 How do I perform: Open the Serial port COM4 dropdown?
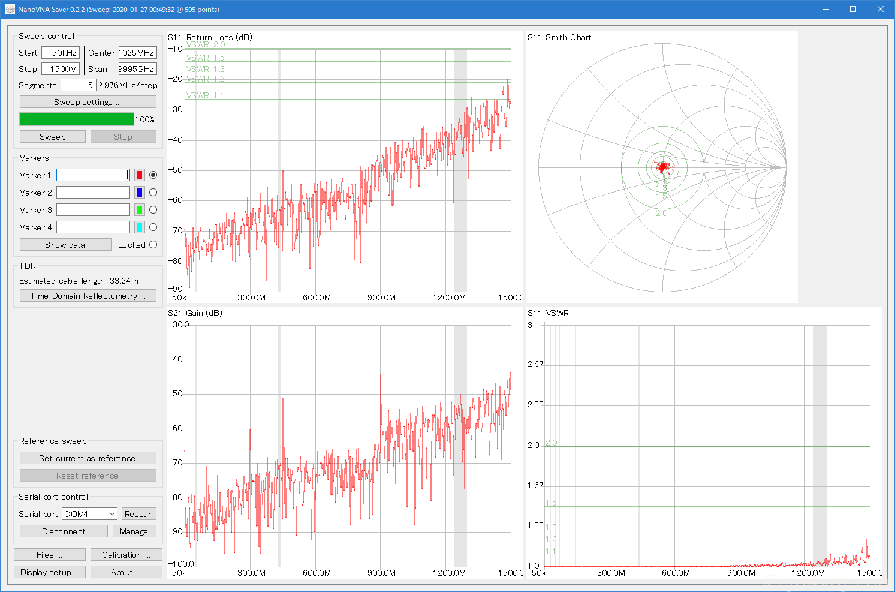(89, 514)
